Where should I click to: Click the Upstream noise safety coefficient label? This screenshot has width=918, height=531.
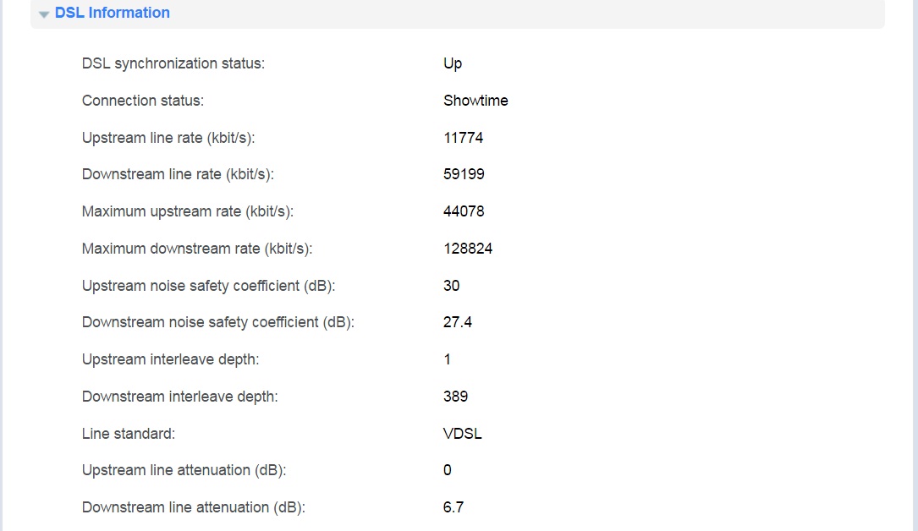[x=208, y=286]
